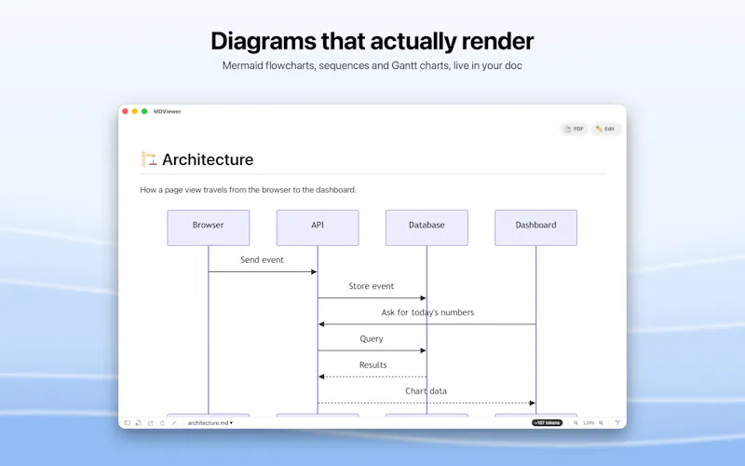The image size is (745, 466).
Task: Click the pencil icon in status bar
Action: point(174,423)
